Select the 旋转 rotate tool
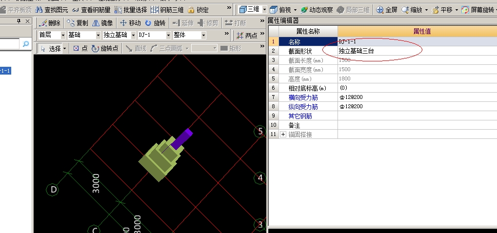Image resolution: width=497 pixels, height=233 pixels. click(155, 23)
